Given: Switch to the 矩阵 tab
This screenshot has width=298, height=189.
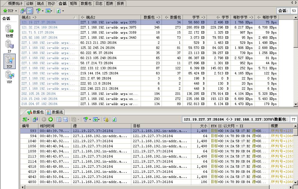Looking at the screenshot, I should 73,4.
